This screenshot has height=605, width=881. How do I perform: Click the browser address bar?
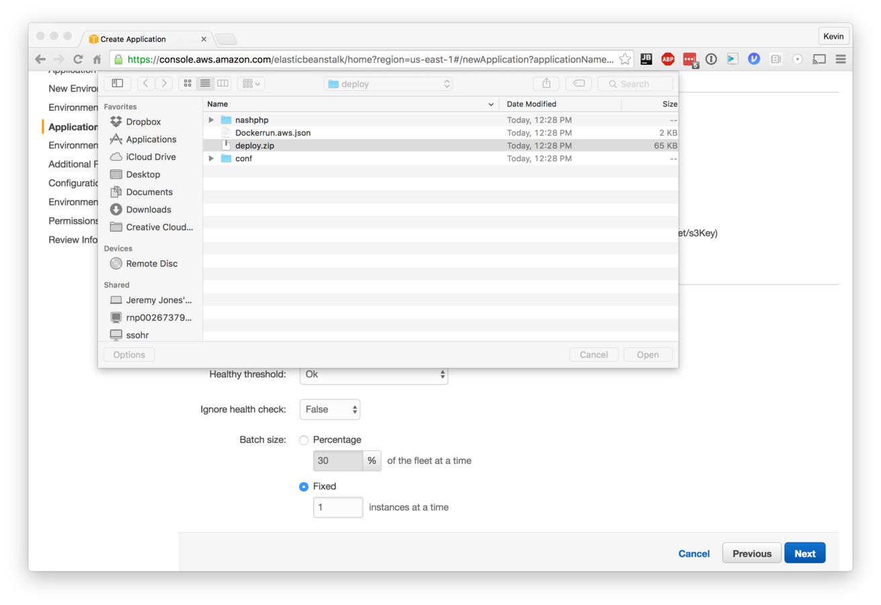coord(372,59)
